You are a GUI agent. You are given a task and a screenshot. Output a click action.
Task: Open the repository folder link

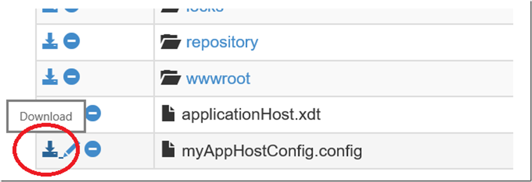click(222, 42)
